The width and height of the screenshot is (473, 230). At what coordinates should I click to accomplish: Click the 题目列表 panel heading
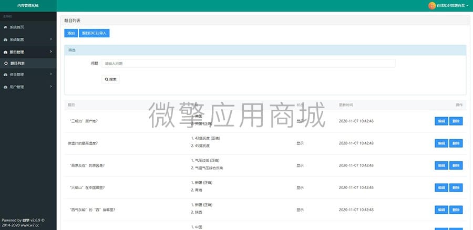pos(73,20)
